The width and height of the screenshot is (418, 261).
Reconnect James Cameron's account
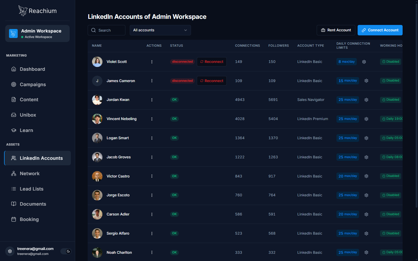coord(212,81)
